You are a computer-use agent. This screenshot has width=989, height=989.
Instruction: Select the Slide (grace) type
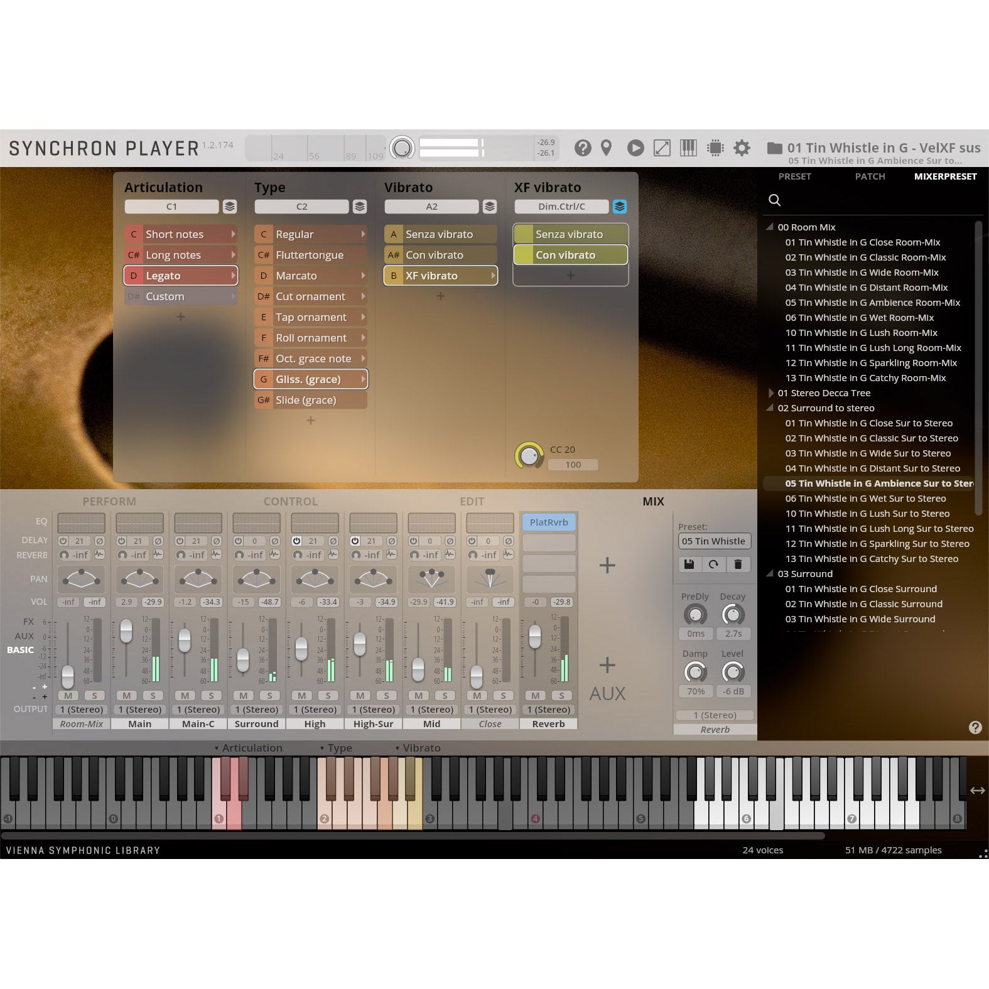(x=311, y=400)
